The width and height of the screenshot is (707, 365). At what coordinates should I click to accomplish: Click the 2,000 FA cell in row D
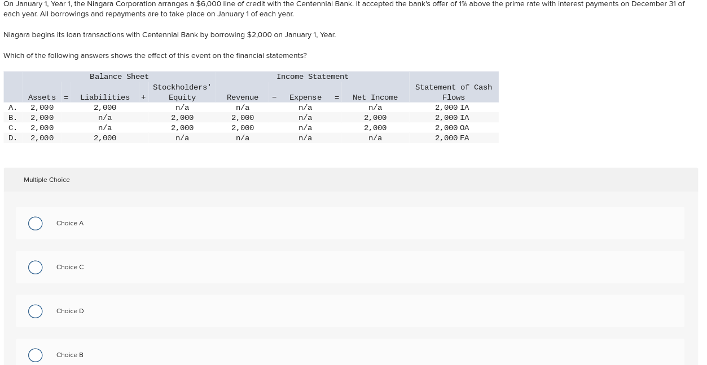(x=452, y=137)
